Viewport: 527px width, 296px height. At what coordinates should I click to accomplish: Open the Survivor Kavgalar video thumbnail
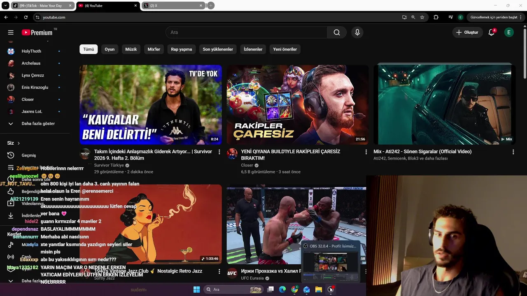coord(151,104)
